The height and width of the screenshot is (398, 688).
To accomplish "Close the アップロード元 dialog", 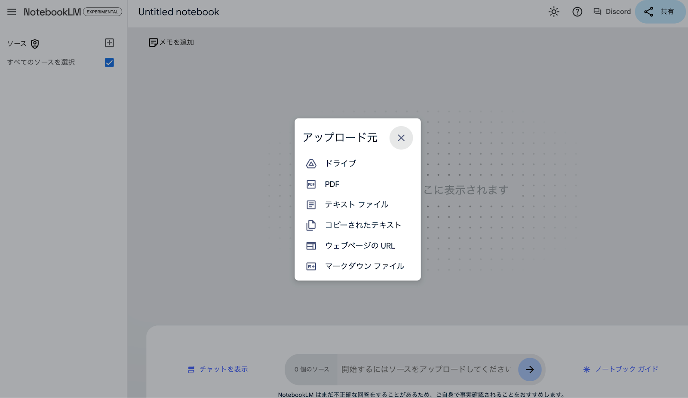I will pyautogui.click(x=401, y=138).
